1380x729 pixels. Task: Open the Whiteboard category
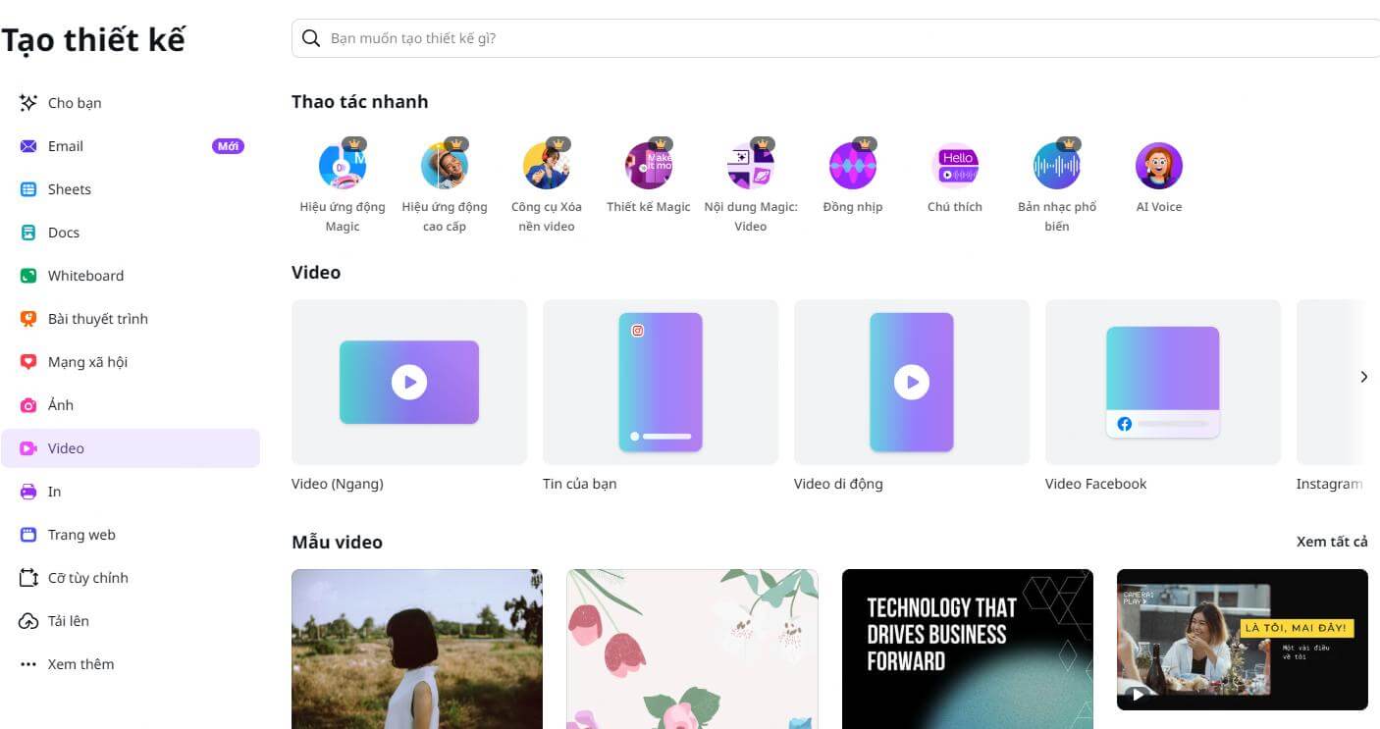pos(85,276)
